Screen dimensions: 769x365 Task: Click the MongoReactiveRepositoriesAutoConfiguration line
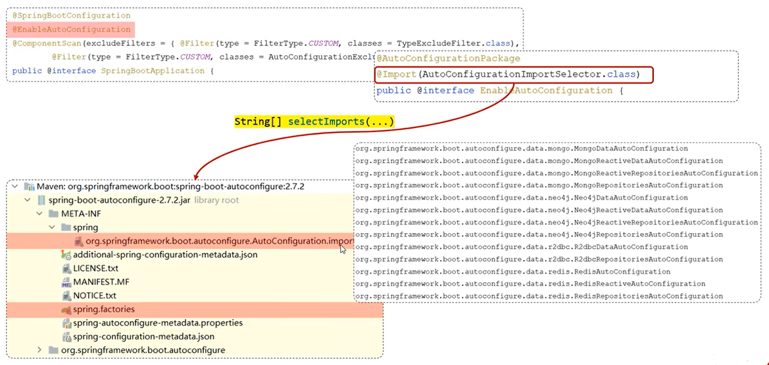pos(557,173)
